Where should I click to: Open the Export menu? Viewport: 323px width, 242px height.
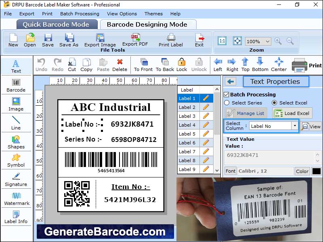pyautogui.click(x=27, y=14)
